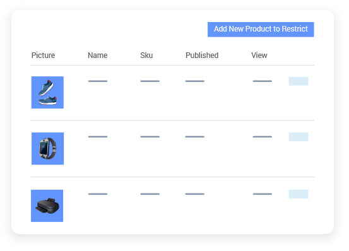Select the Published placeholder in printer row
349x251 pixels.
coord(195,194)
